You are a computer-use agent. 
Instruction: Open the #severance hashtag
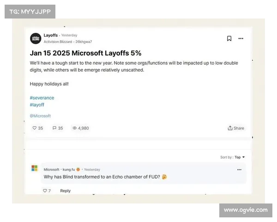coord(42,98)
